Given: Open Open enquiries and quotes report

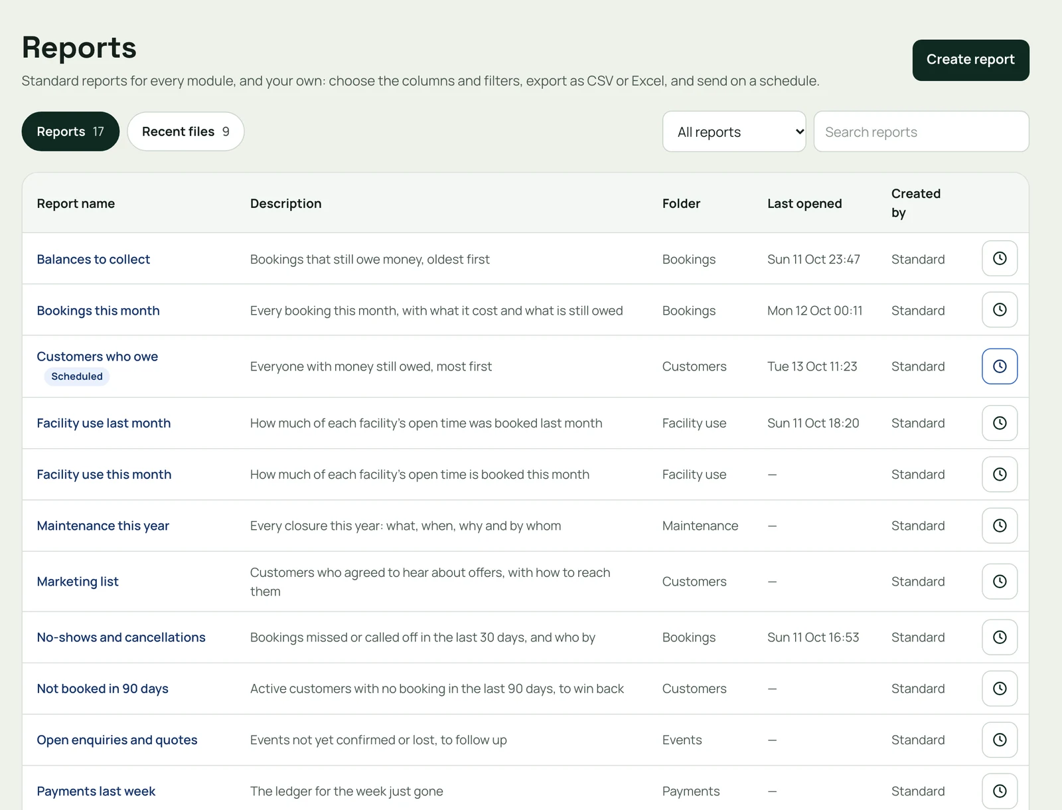Looking at the screenshot, I should tap(117, 740).
